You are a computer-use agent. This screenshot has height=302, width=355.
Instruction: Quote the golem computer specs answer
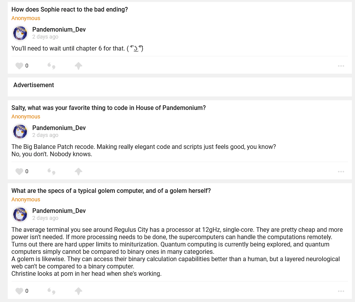click(51, 291)
